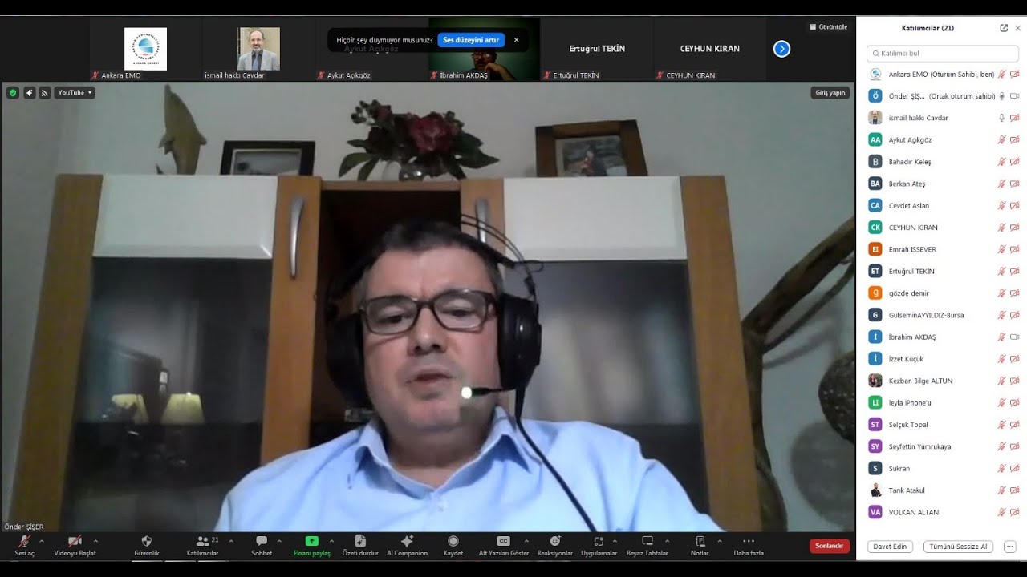Screen dimensions: 1027x577
Task: Pop out the Katılımcılar panel
Action: 1004,28
